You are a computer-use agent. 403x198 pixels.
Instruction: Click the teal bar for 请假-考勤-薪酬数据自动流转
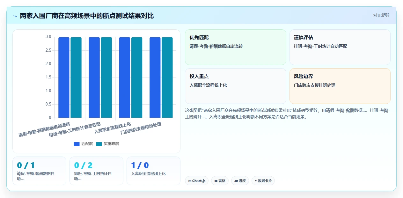click(x=76, y=77)
